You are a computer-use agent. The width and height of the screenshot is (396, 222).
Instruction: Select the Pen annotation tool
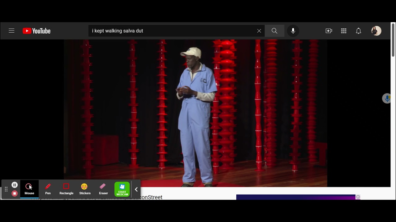tap(48, 189)
